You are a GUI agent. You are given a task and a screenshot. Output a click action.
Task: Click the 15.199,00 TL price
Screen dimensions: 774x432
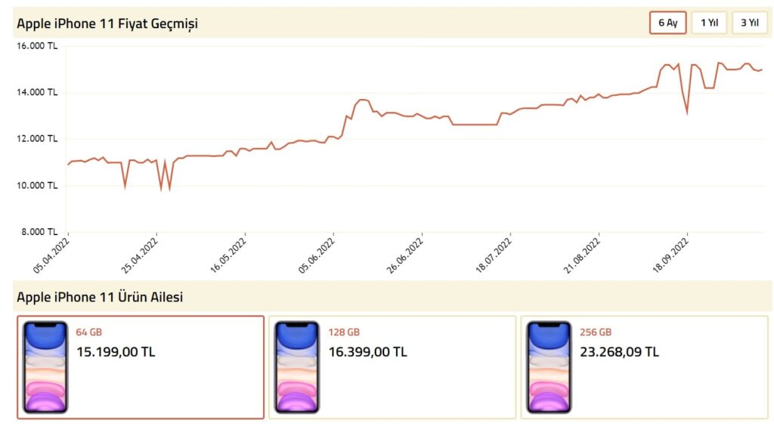(116, 352)
